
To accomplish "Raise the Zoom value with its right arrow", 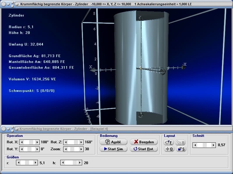I will point(81,149).
